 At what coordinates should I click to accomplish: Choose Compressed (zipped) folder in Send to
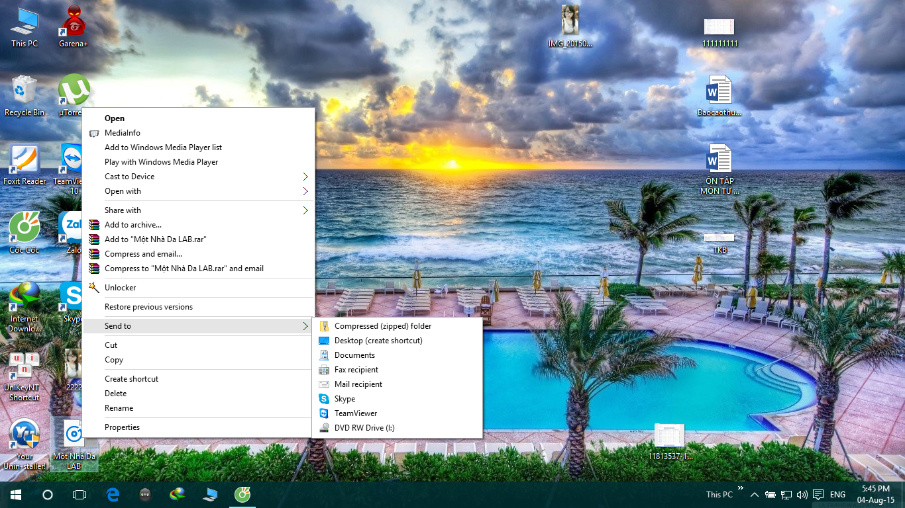[383, 326]
